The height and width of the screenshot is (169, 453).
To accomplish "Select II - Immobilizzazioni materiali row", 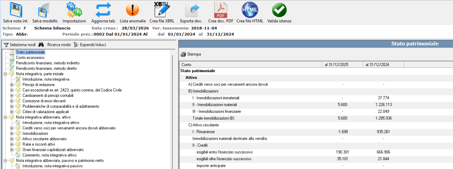I will click(316, 105).
